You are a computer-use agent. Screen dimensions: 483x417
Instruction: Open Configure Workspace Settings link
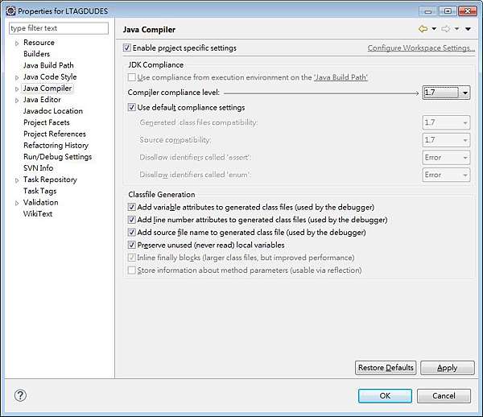coord(421,48)
